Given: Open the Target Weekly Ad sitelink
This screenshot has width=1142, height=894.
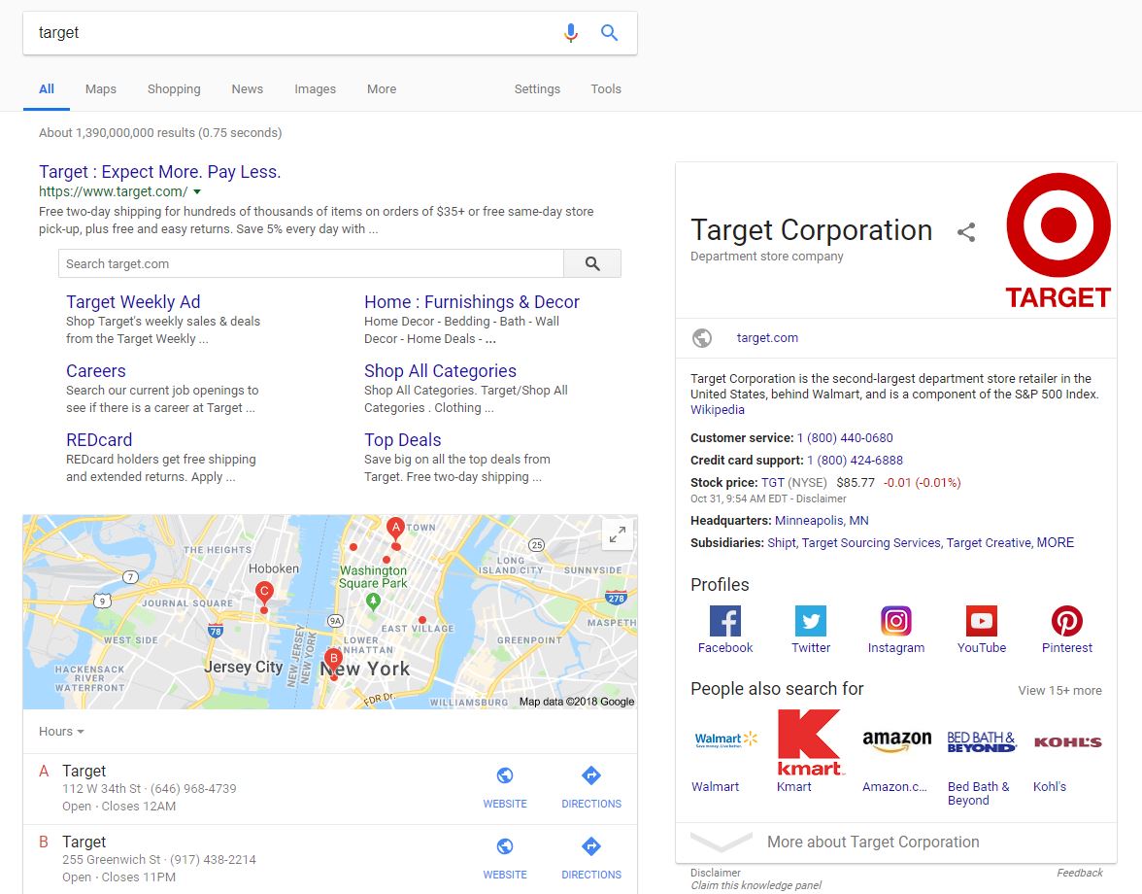Looking at the screenshot, I should [x=133, y=301].
